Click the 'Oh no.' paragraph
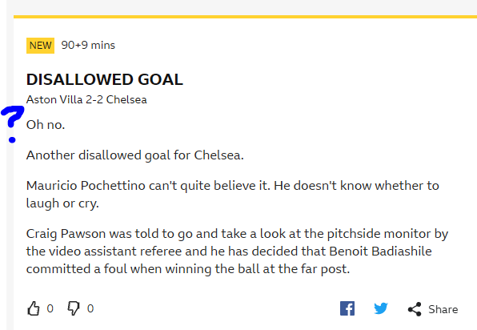 [46, 124]
